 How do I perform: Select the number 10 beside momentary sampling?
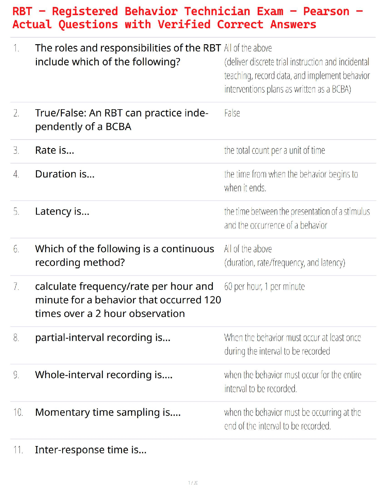tap(18, 413)
